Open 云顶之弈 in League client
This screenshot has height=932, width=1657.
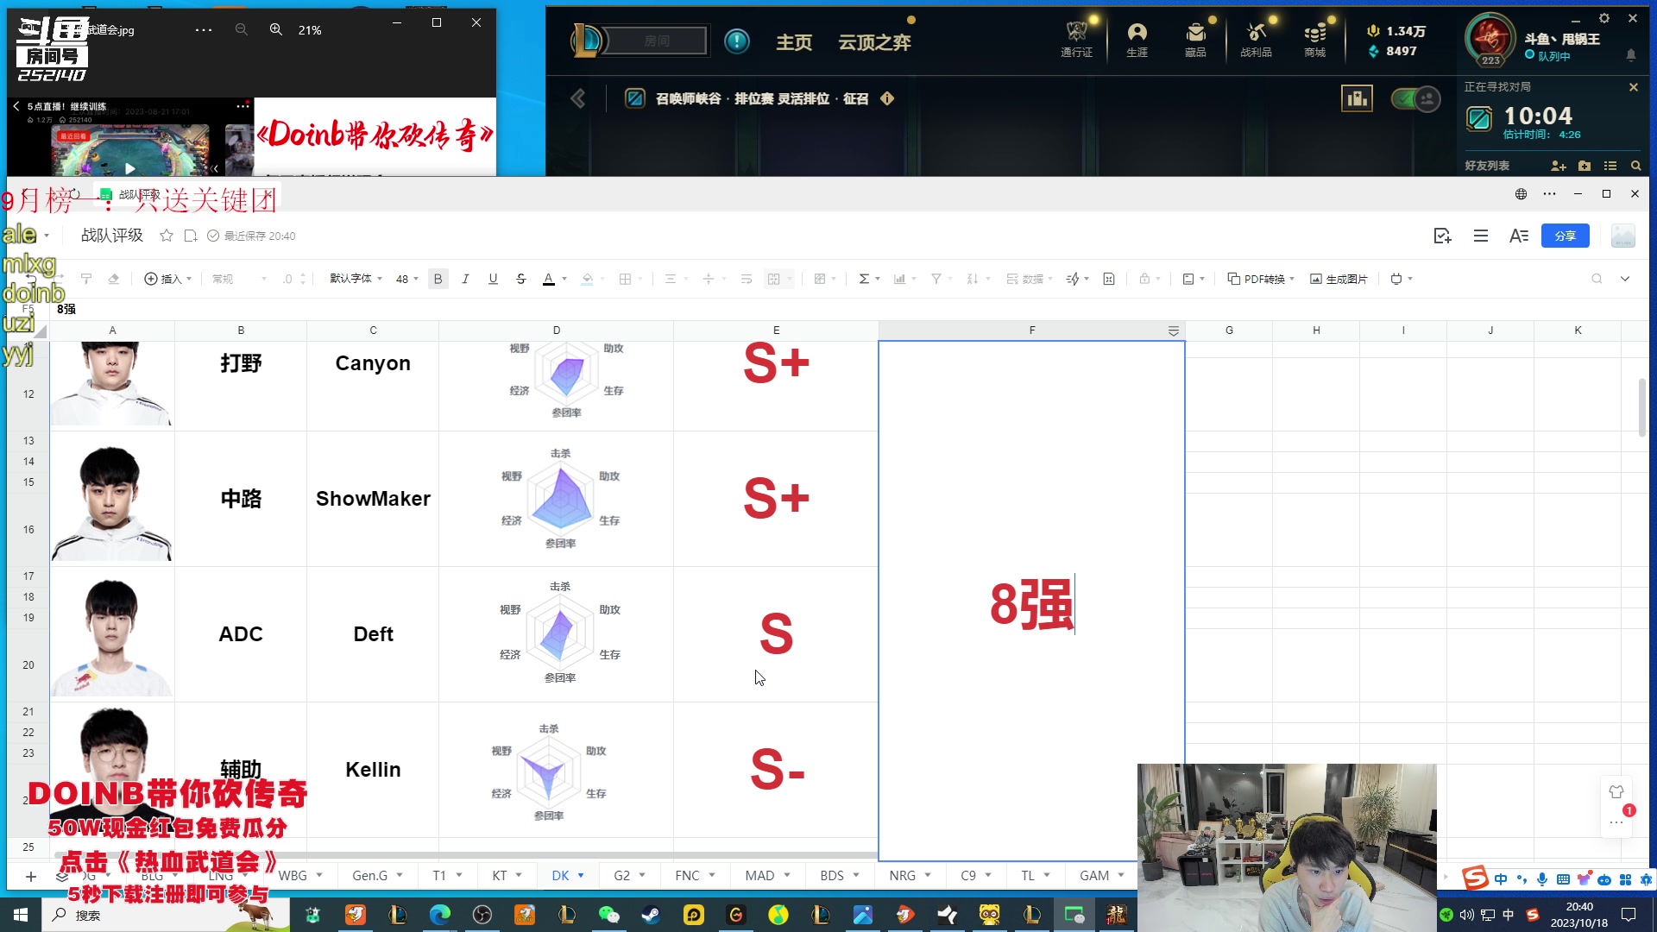874,42
